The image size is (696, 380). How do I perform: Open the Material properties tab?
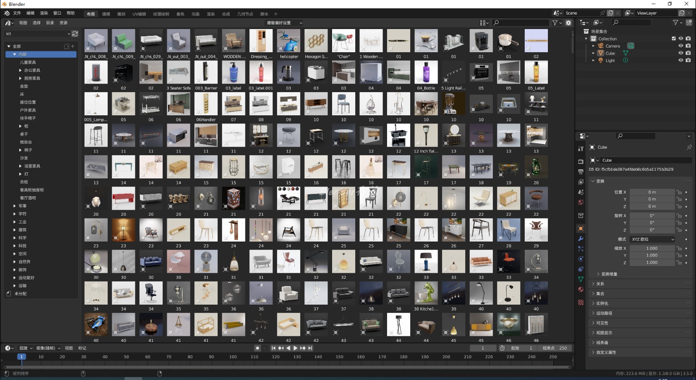click(x=581, y=290)
